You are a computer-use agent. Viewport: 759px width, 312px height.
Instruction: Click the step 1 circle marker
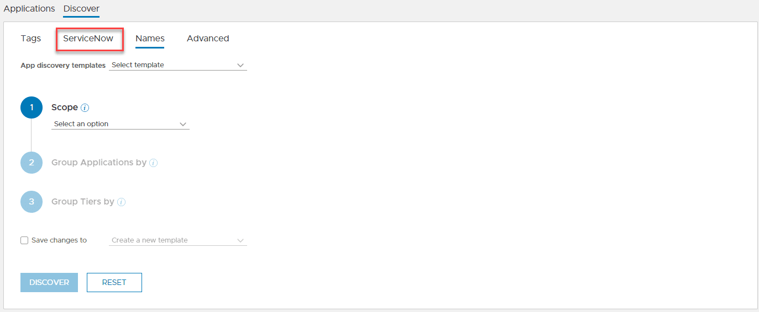(32, 107)
